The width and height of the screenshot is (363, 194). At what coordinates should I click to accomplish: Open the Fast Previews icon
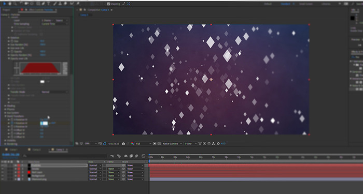point(204,144)
